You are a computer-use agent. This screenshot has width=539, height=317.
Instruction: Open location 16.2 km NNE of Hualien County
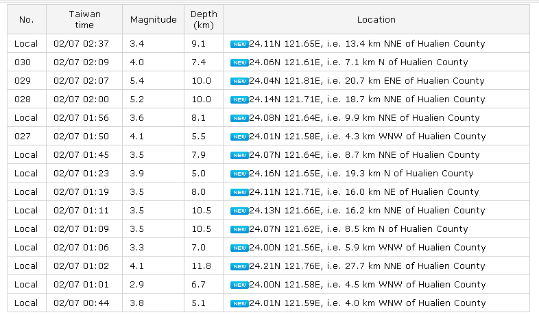[x=367, y=211]
